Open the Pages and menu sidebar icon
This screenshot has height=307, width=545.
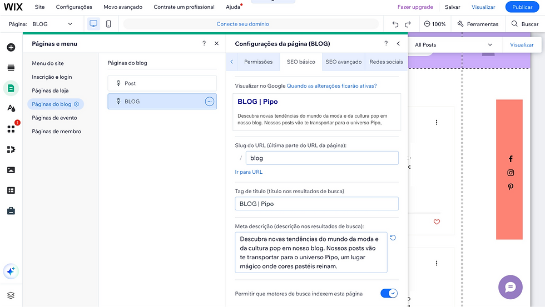11,88
